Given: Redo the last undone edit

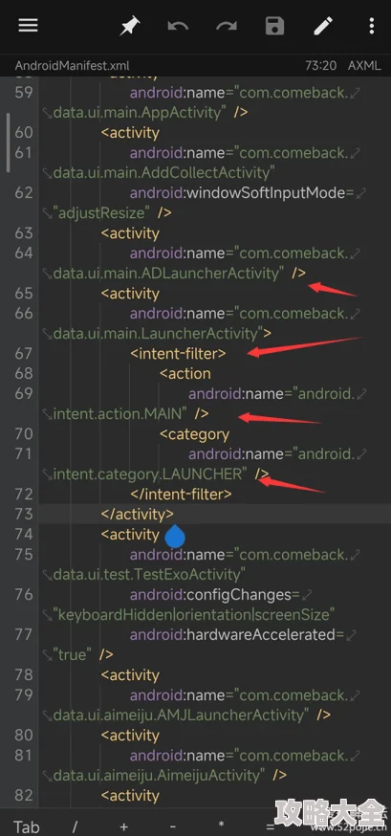Looking at the screenshot, I should pyautogui.click(x=227, y=26).
